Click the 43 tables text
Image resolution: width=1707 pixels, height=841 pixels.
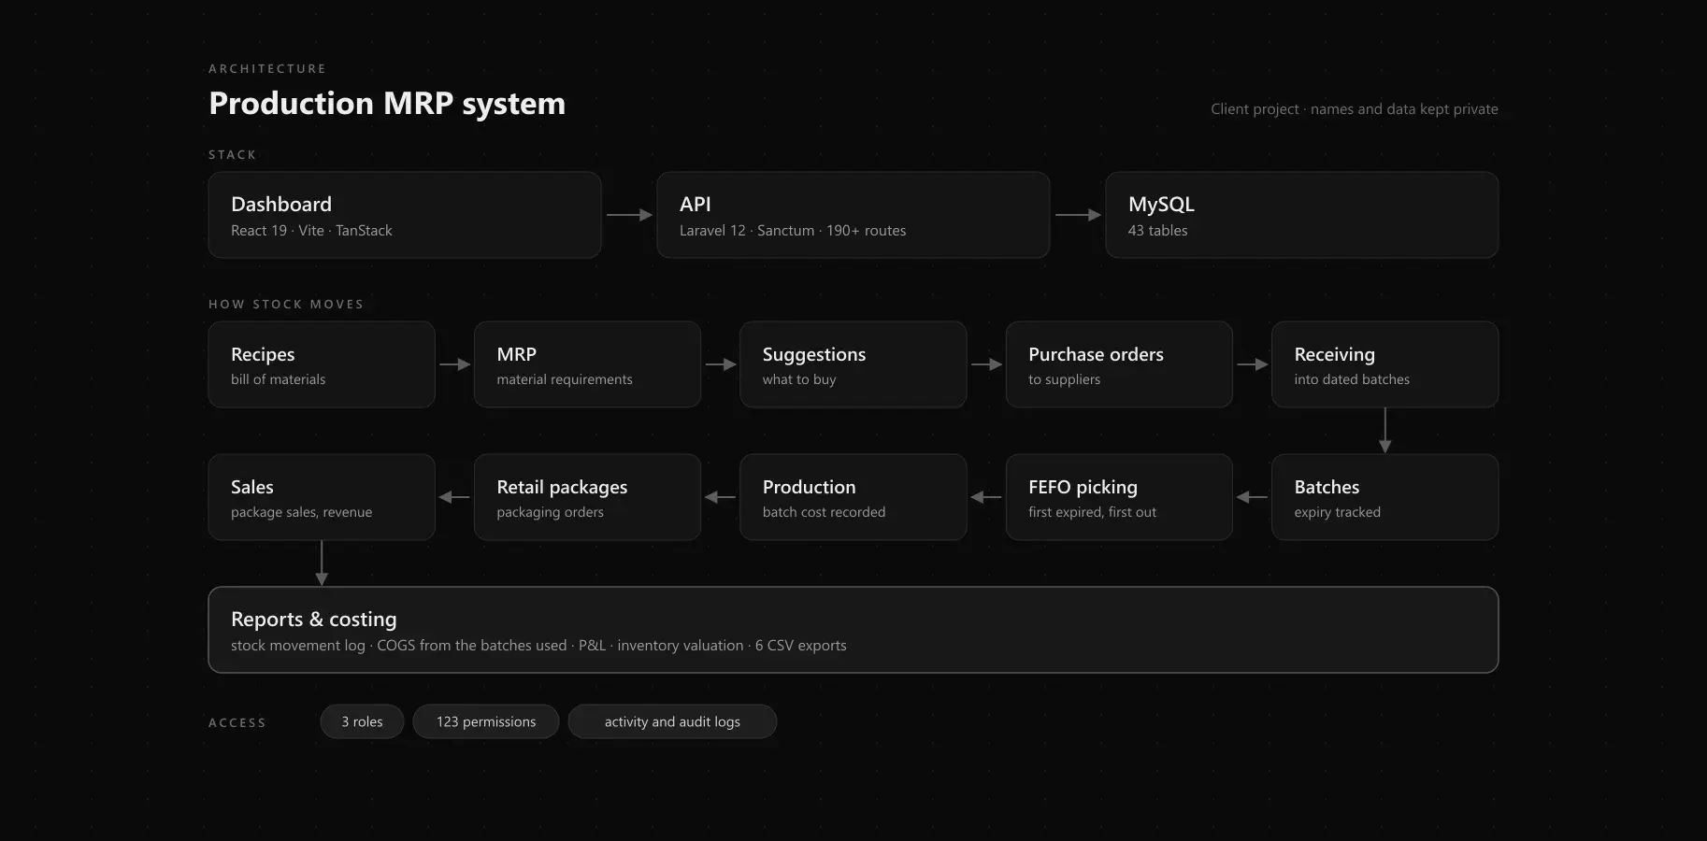pyautogui.click(x=1157, y=230)
